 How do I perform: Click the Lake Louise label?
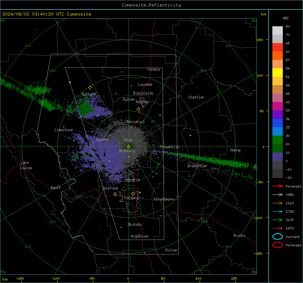coord(26,165)
